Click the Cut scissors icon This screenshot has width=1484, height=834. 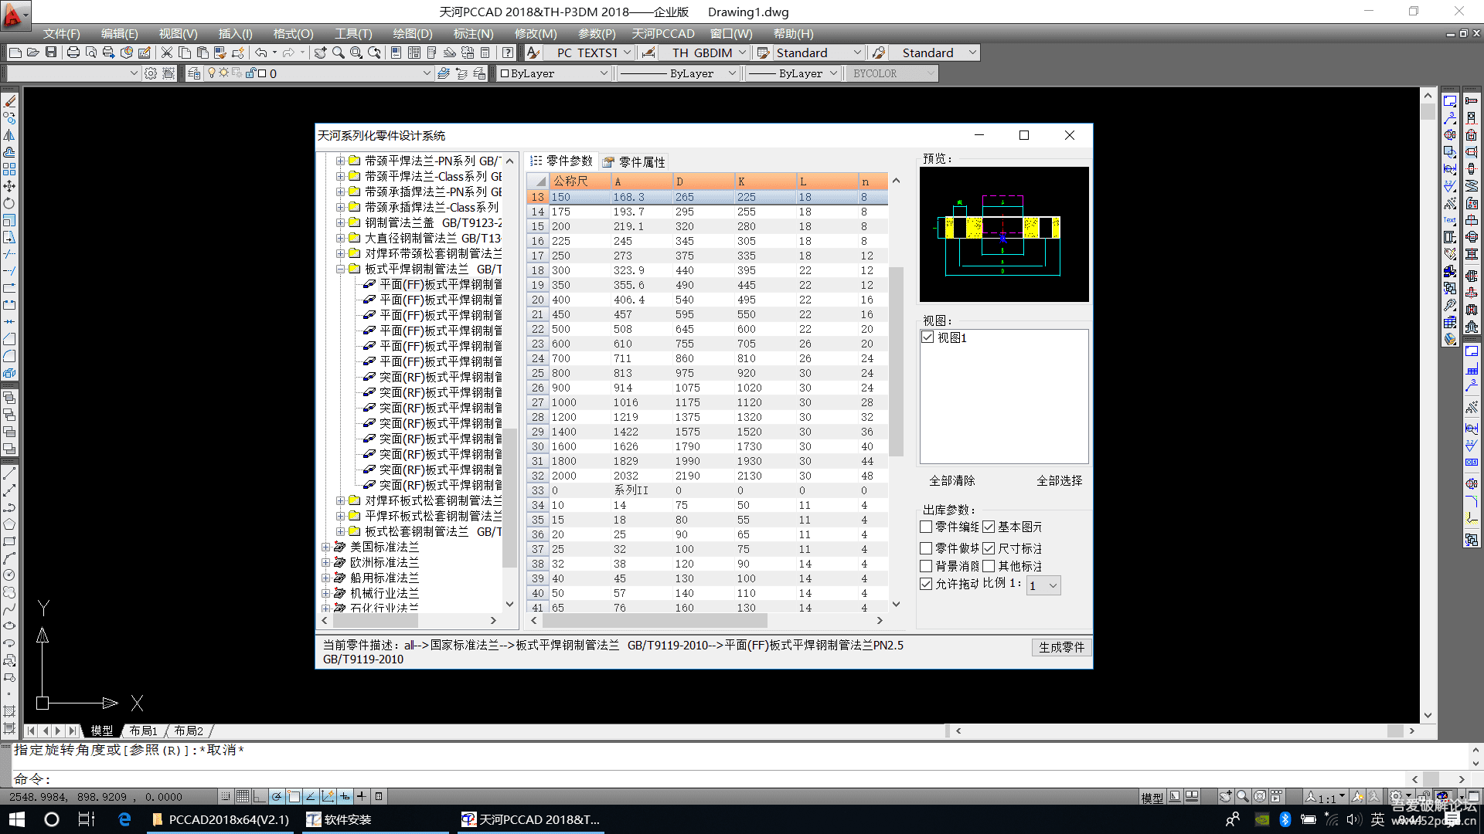pyautogui.click(x=166, y=53)
